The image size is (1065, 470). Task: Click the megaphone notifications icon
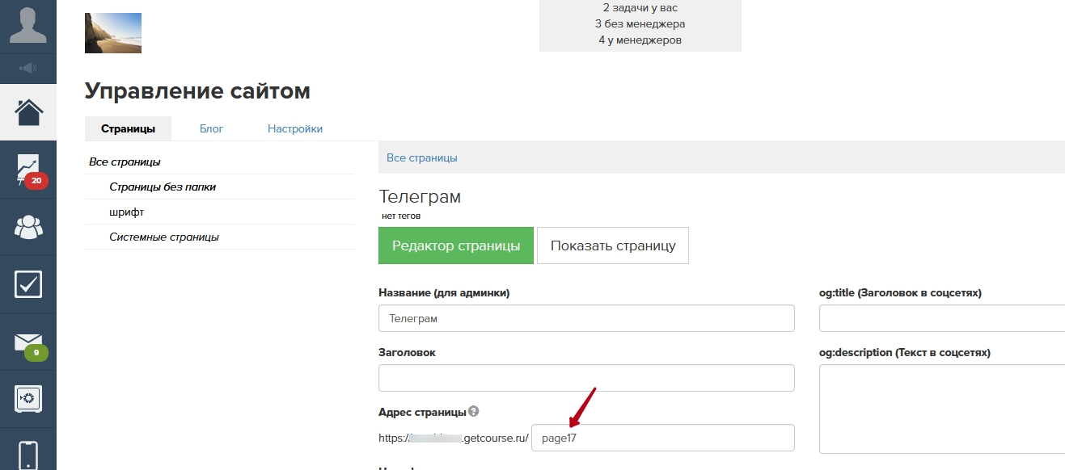pyautogui.click(x=28, y=68)
